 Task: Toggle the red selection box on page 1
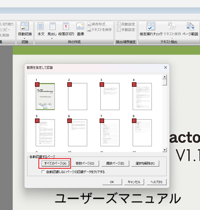[37, 84]
